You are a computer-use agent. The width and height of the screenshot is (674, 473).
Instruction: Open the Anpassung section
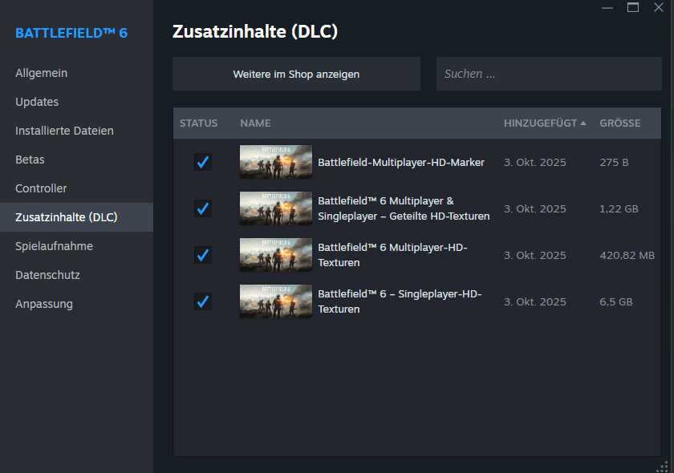44,304
